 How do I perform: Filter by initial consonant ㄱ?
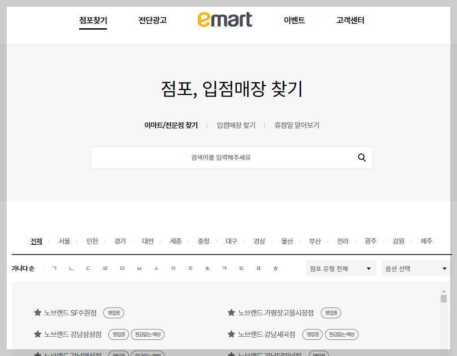54,268
